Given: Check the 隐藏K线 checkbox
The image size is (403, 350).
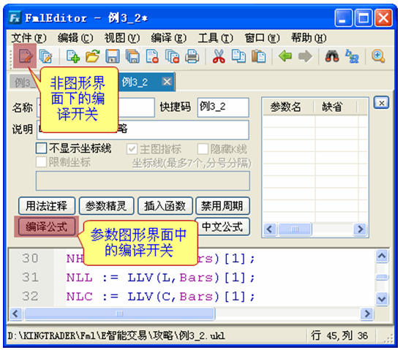Looking at the screenshot, I should click(203, 149).
